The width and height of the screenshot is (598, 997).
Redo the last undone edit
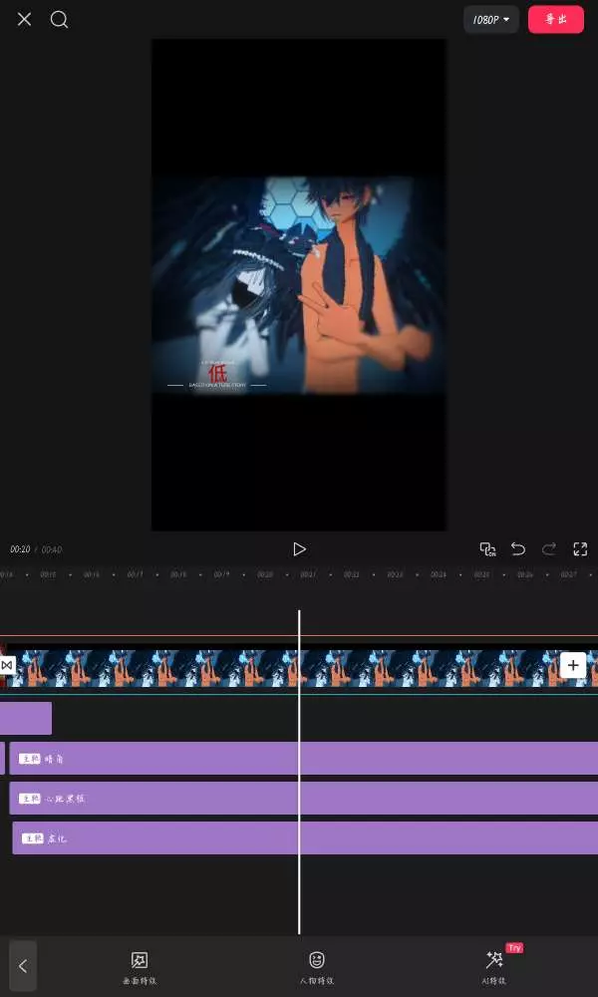pos(549,549)
